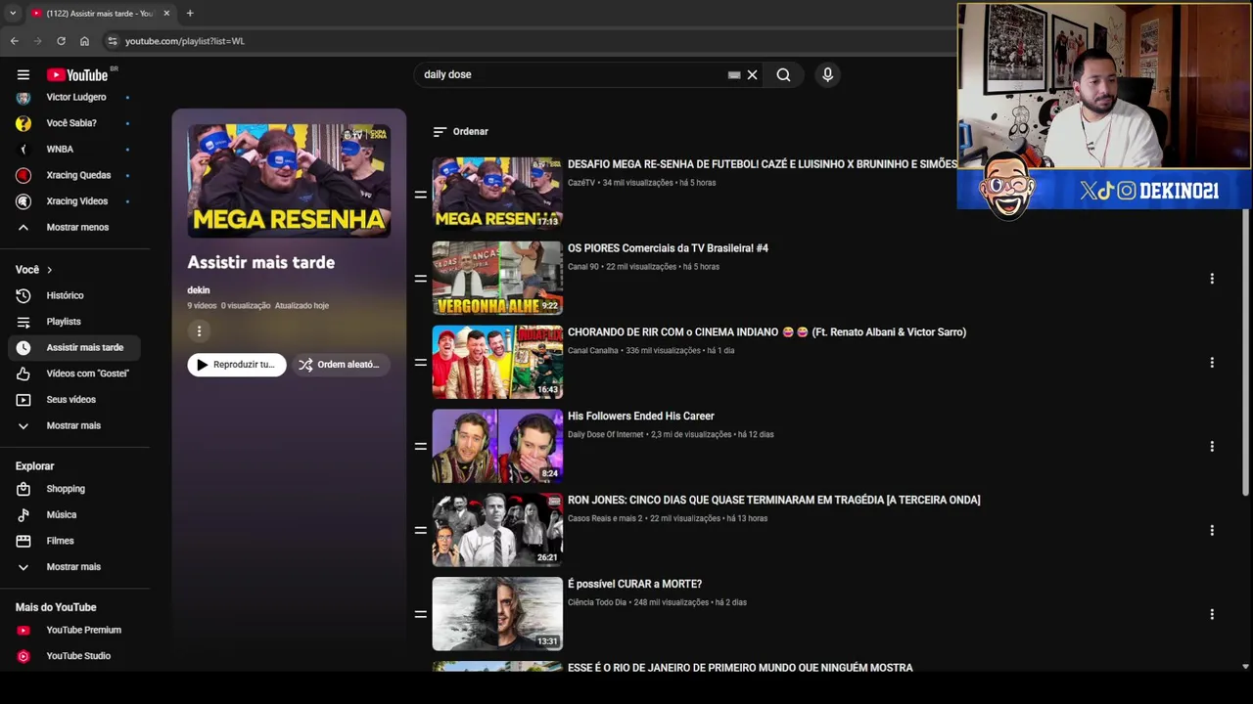
Task: Open Daily Dose Of Internet channel link
Action: (x=606, y=435)
